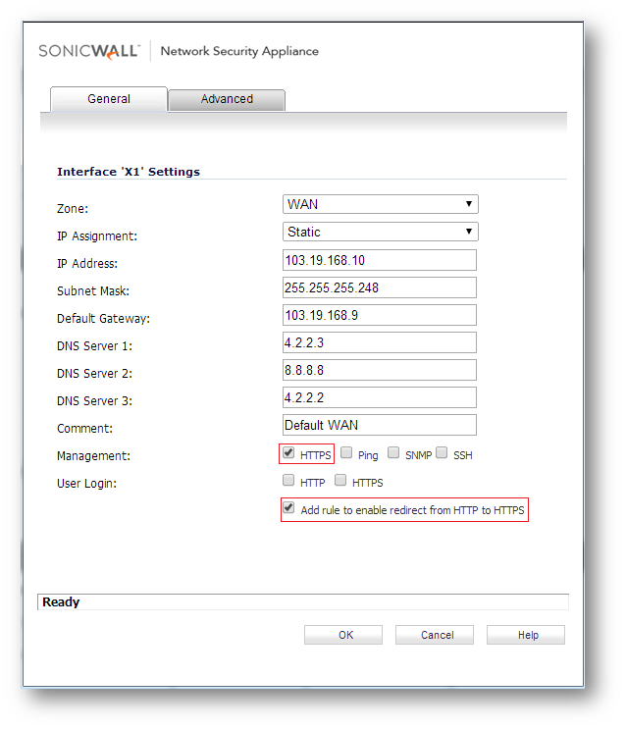Open the Zone dropdown
Viewport: 626px width, 730px height.
click(380, 205)
